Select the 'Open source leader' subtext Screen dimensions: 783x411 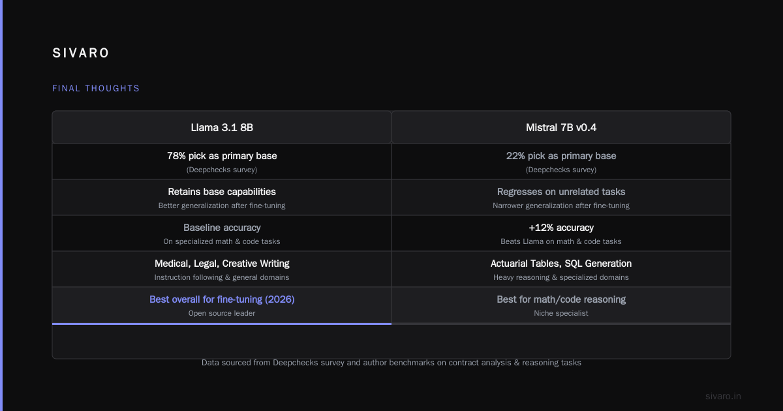coord(222,313)
